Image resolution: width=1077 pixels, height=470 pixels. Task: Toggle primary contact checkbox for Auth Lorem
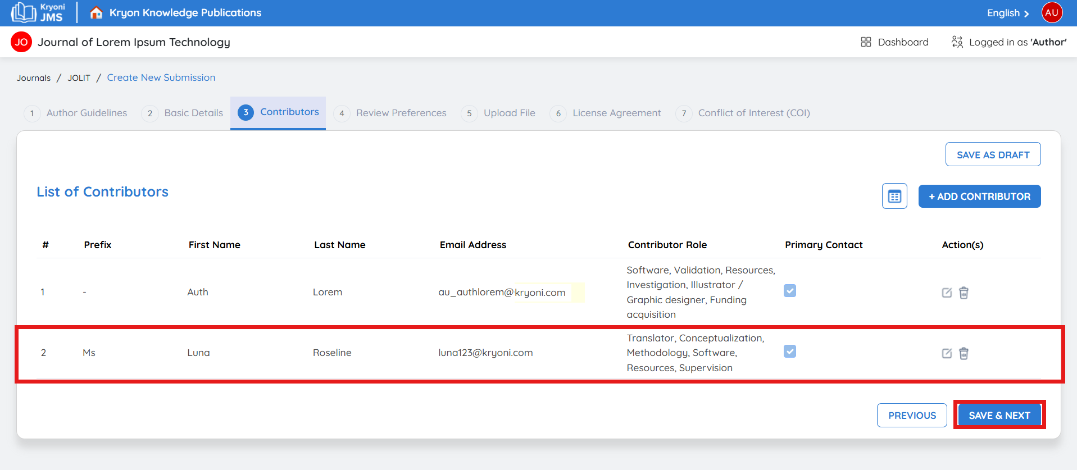(790, 291)
